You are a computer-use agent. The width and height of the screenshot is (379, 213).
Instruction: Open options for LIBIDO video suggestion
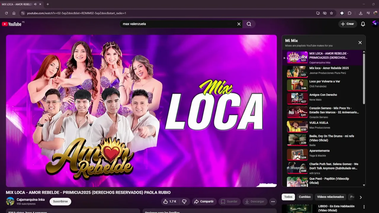(x=364, y=207)
